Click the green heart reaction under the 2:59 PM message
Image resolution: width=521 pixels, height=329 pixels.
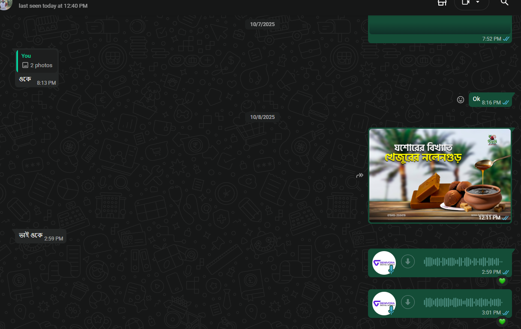point(502,281)
